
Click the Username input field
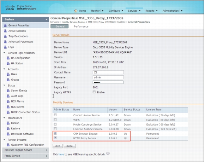tap(108, 77)
